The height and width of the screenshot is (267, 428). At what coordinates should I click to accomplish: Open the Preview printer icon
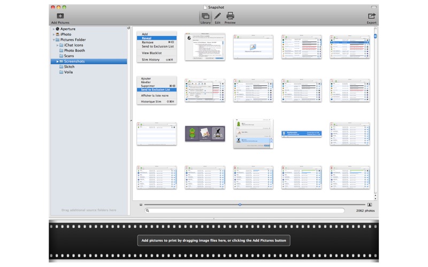[x=230, y=16]
